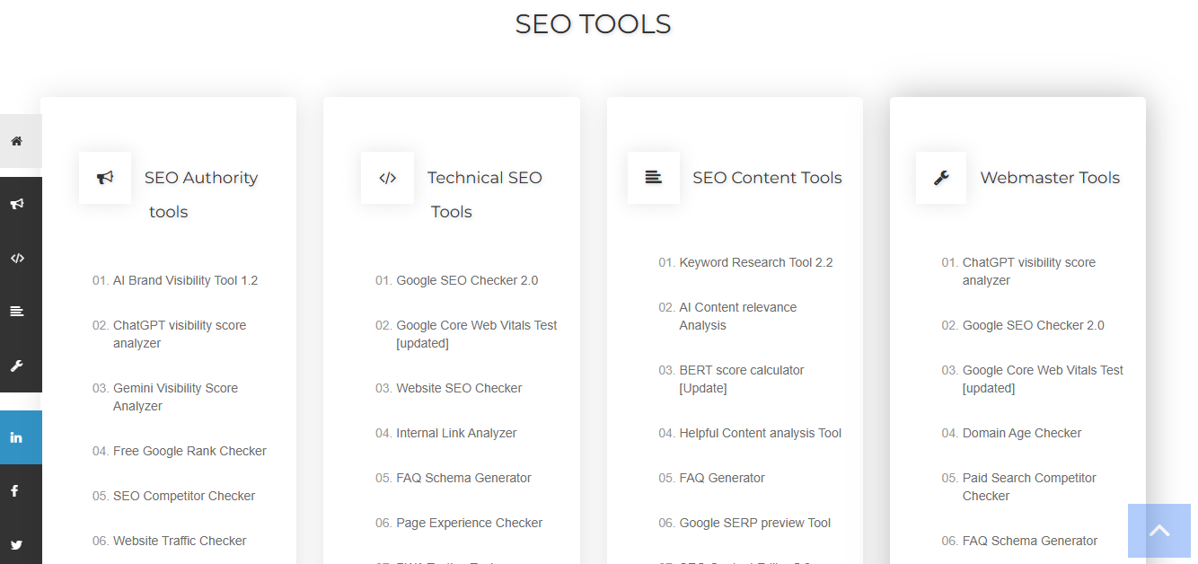
Task: Click the megaphone icon in the sidebar
Action: [17, 204]
